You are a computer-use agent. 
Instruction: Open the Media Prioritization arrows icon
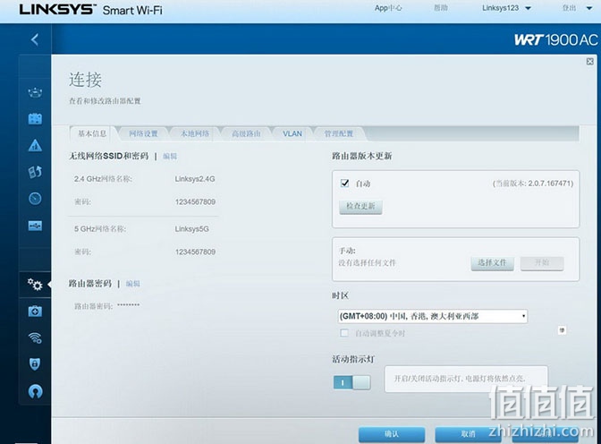pos(35,172)
